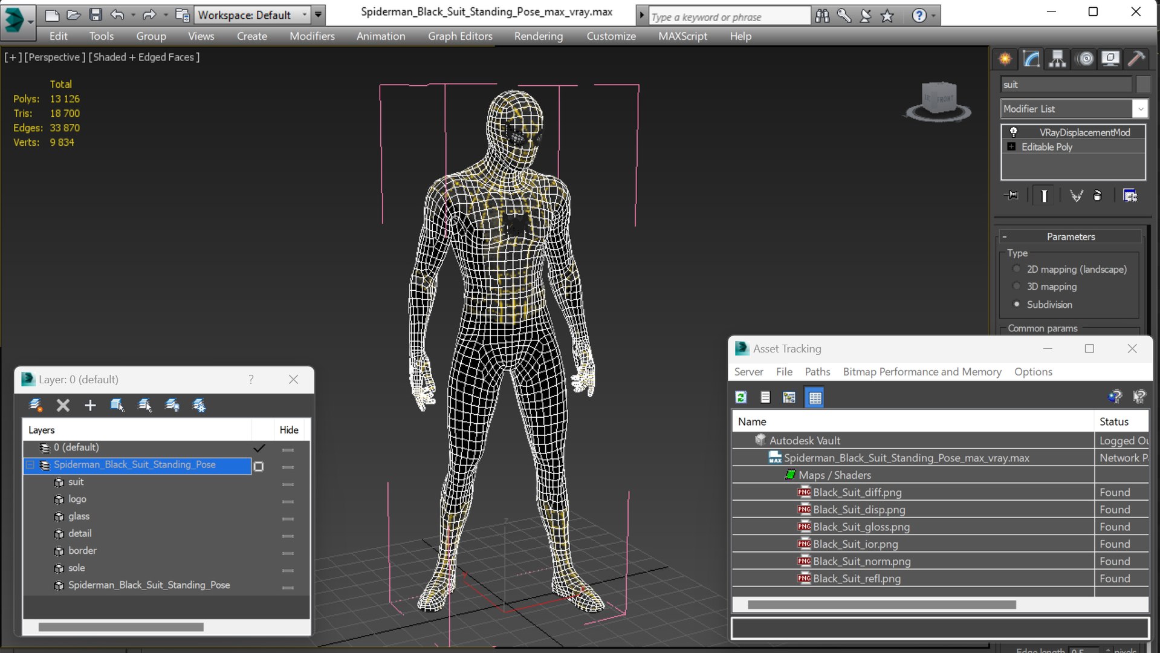Open the Motion command panel tab

(x=1086, y=59)
